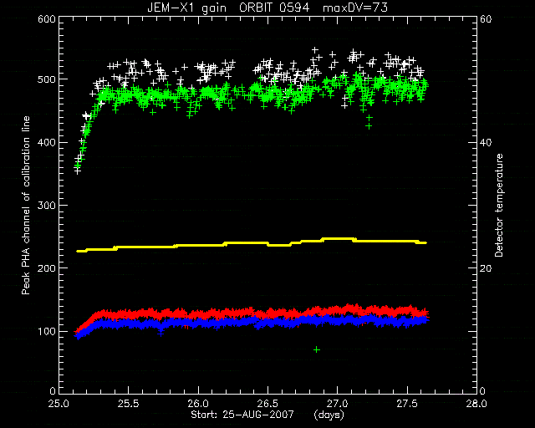Click the plot title JEM-X1 gain ORBIT 0594

[x=228, y=8]
